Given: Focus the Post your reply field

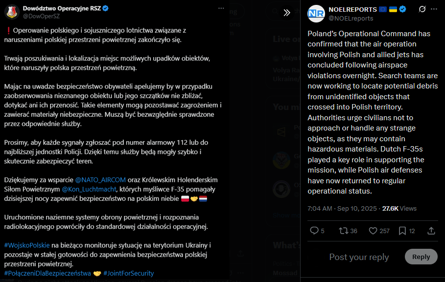Looking at the screenshot, I should point(359,257).
